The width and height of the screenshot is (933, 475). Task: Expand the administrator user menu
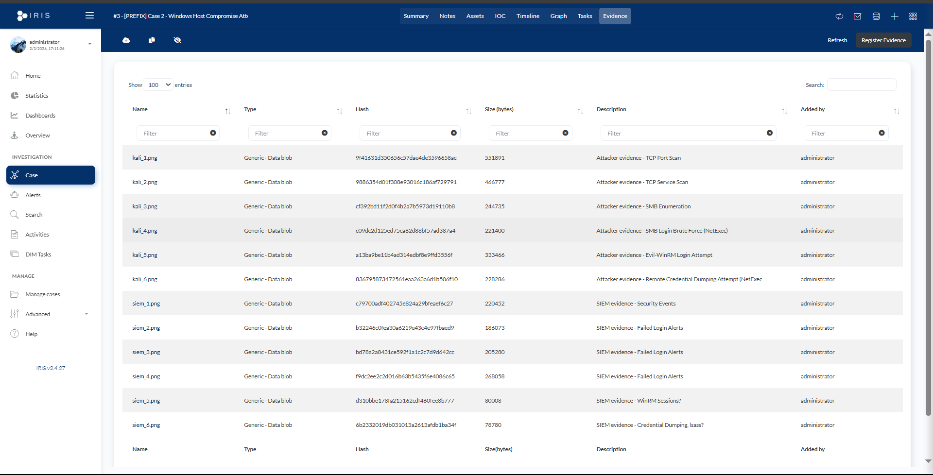point(90,44)
